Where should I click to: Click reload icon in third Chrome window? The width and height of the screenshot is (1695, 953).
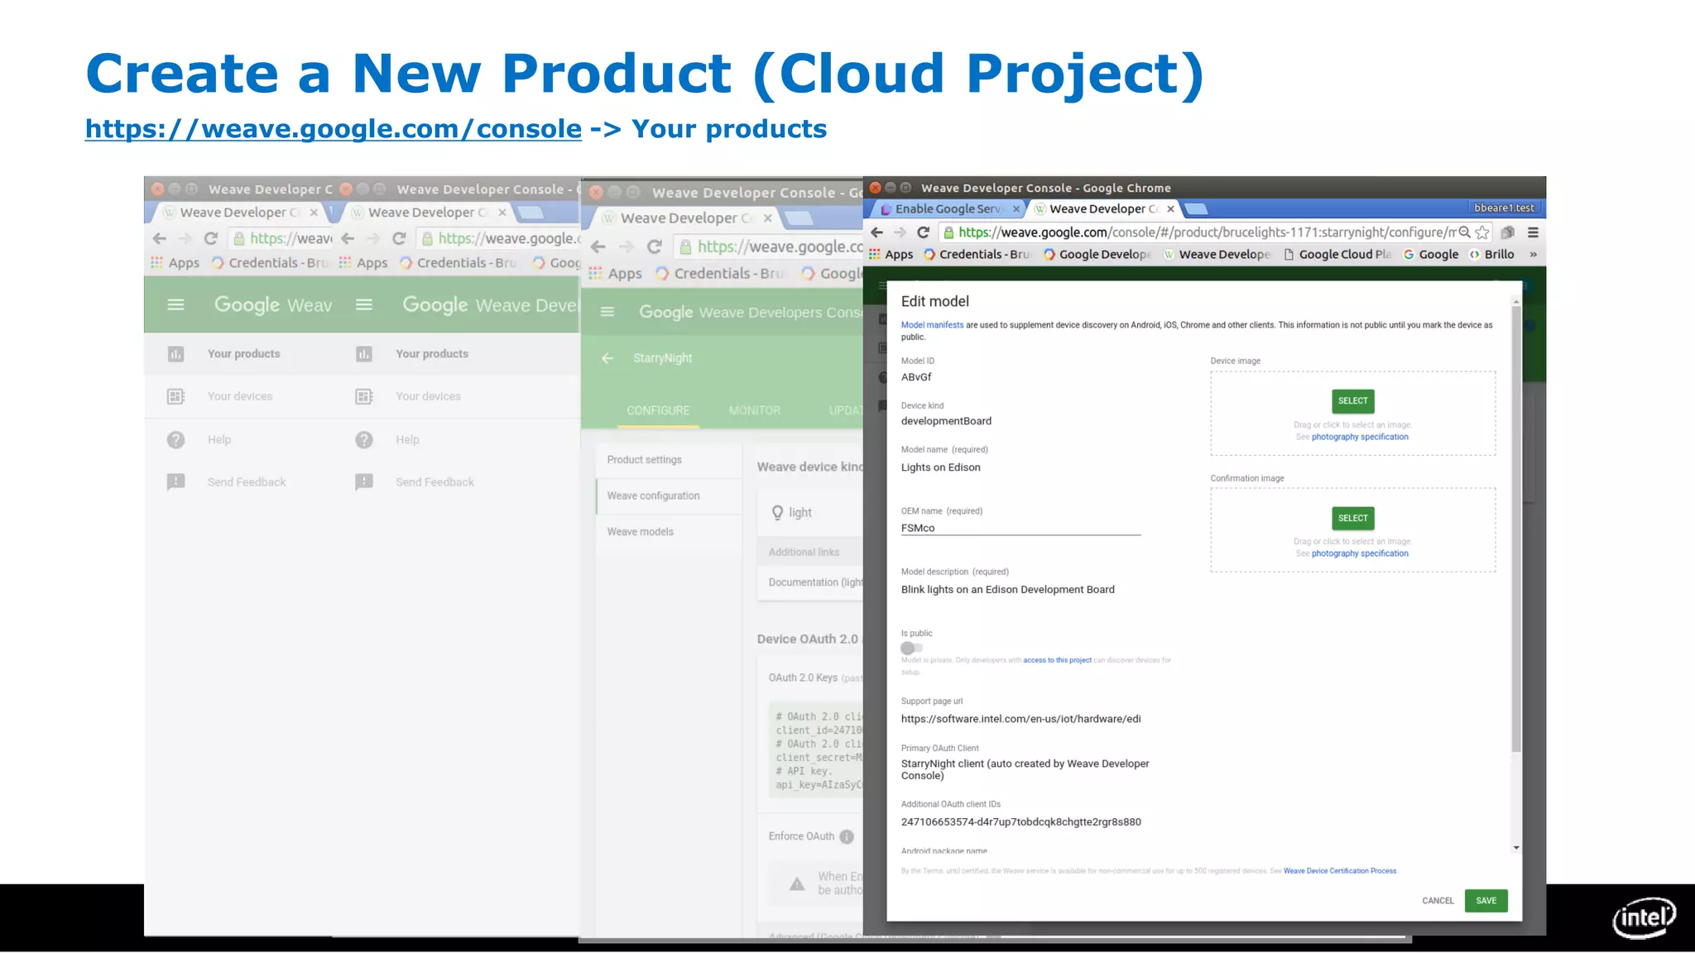pyautogui.click(x=654, y=247)
